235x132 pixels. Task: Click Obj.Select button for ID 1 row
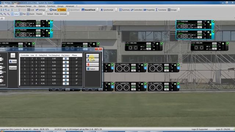[66, 59]
